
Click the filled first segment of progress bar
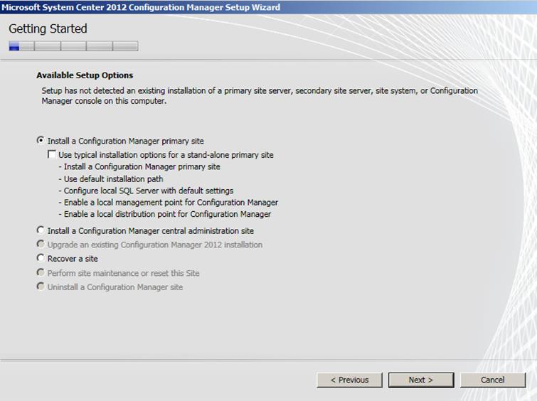point(14,46)
